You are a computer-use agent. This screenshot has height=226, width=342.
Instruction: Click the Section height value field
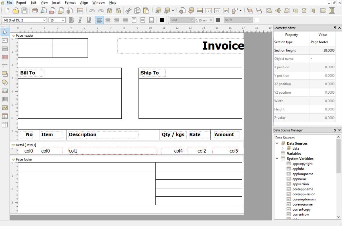pos(322,50)
